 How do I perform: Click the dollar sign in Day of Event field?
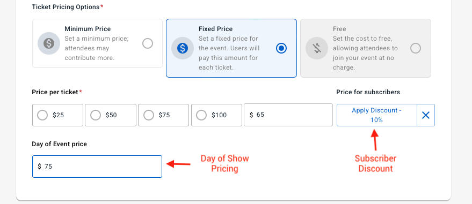(x=39, y=167)
